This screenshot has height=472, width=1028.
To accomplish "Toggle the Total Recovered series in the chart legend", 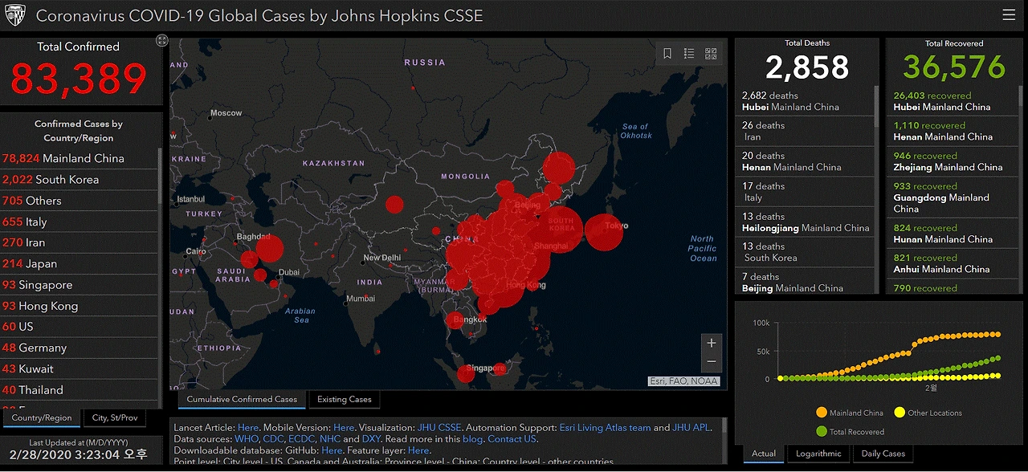I will [849, 432].
